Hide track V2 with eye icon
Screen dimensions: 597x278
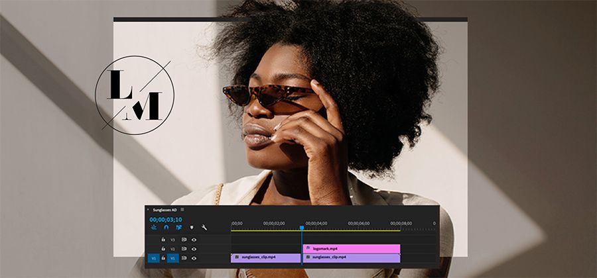pos(194,249)
